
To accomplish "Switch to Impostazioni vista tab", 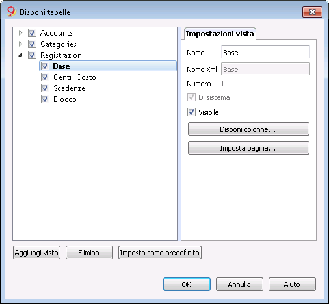I will (x=220, y=34).
